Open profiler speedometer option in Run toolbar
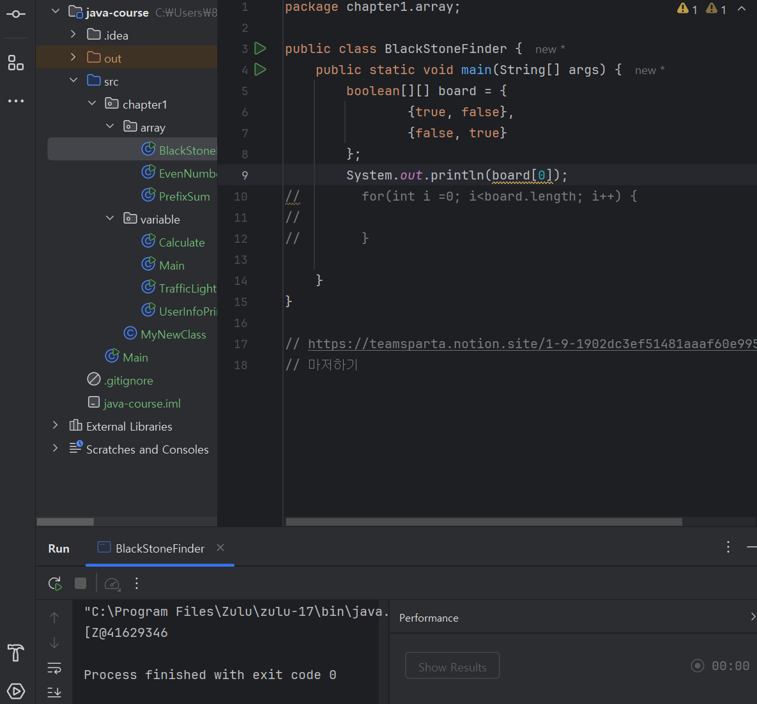 112,583
